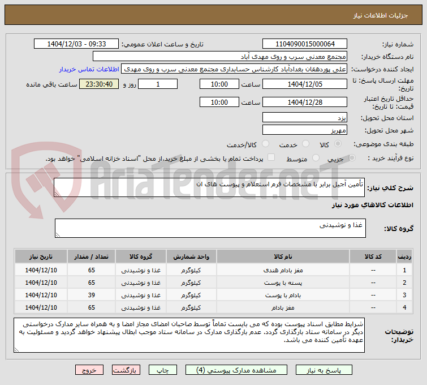Screen dimensions: 427x385
Task: Click the delivery province field یزد
Action: 305,118
